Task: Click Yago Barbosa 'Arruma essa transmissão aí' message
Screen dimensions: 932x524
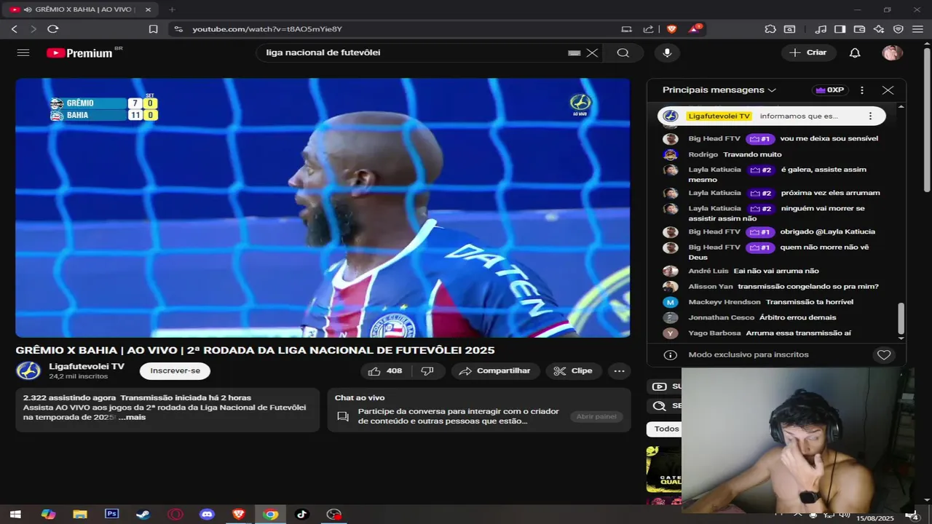Action: point(798,333)
